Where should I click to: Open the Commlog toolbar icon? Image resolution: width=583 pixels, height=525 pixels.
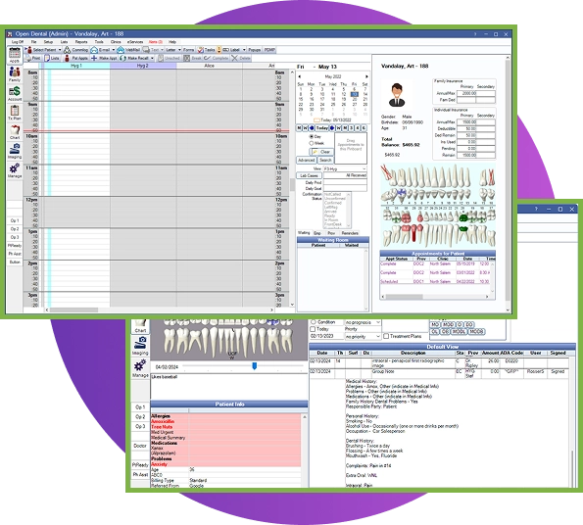point(67,50)
